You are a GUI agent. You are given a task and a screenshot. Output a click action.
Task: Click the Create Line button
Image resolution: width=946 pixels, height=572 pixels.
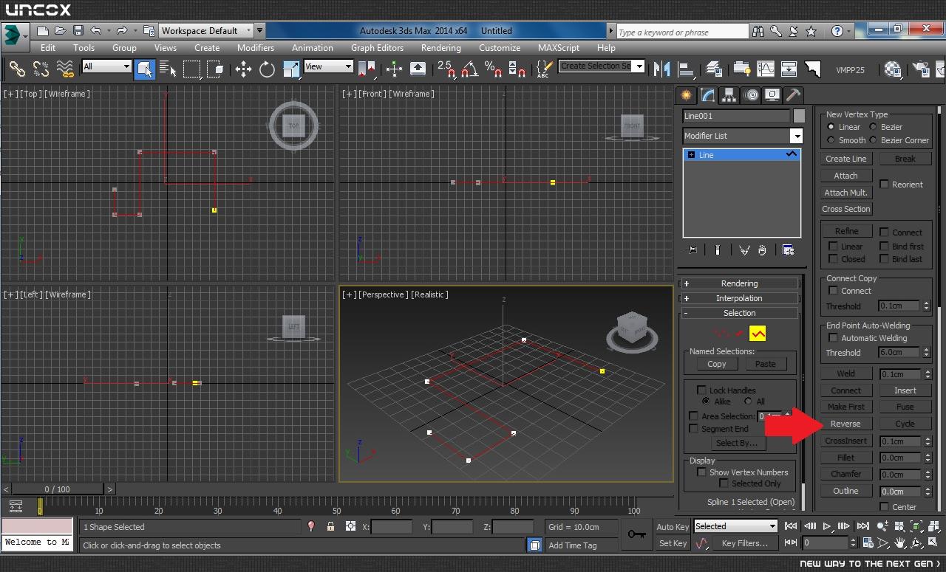pos(845,159)
